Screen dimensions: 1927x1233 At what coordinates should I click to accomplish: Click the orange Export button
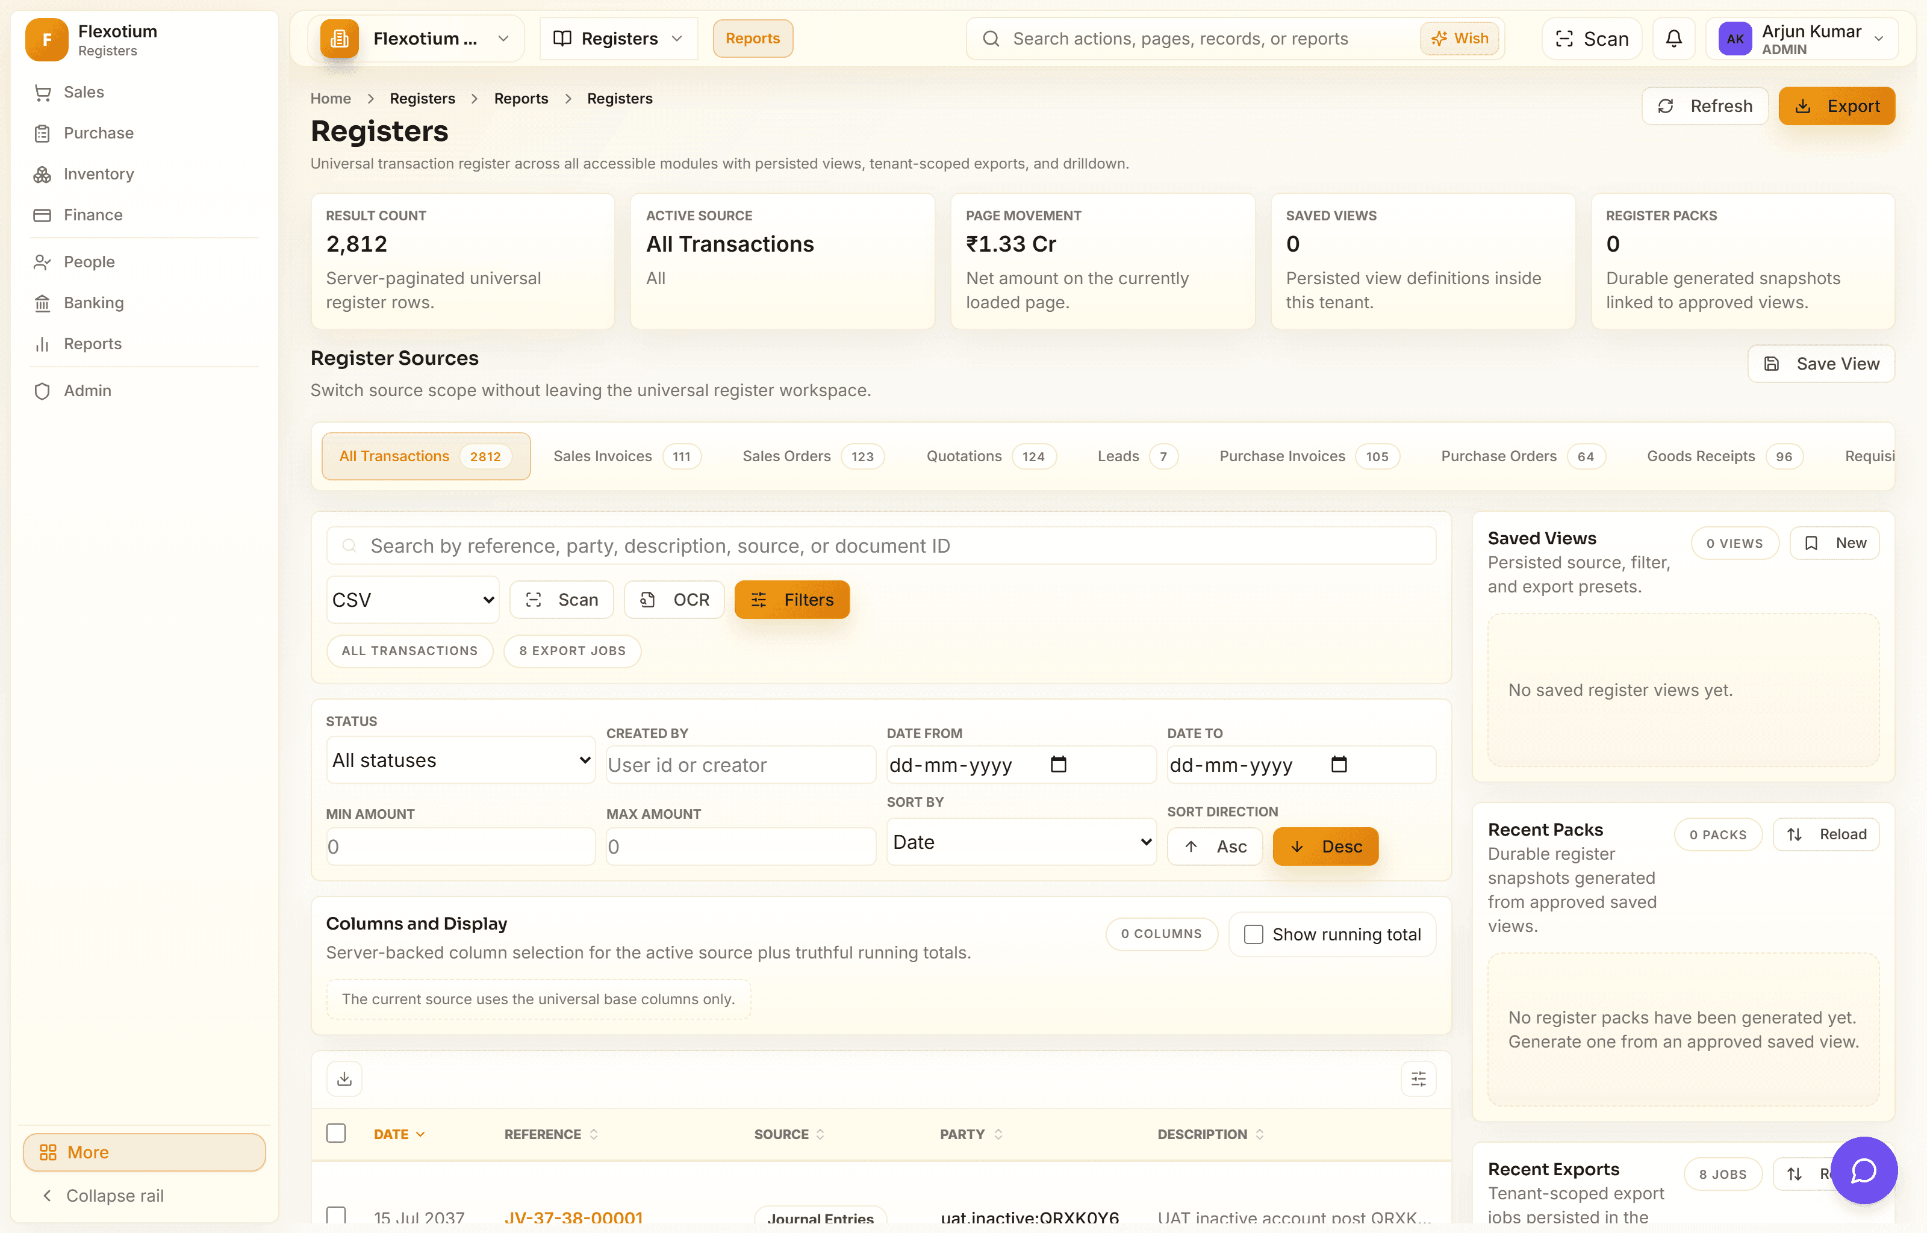pos(1837,106)
